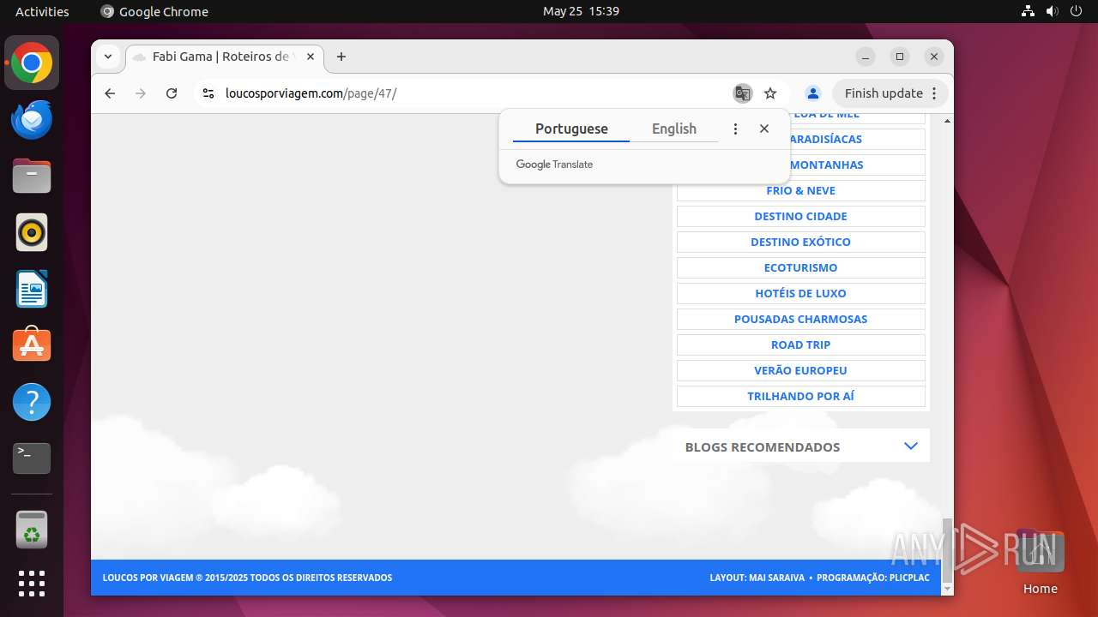The width and height of the screenshot is (1098, 617).
Task: Open a new tab with plus button
Action: pos(341,57)
